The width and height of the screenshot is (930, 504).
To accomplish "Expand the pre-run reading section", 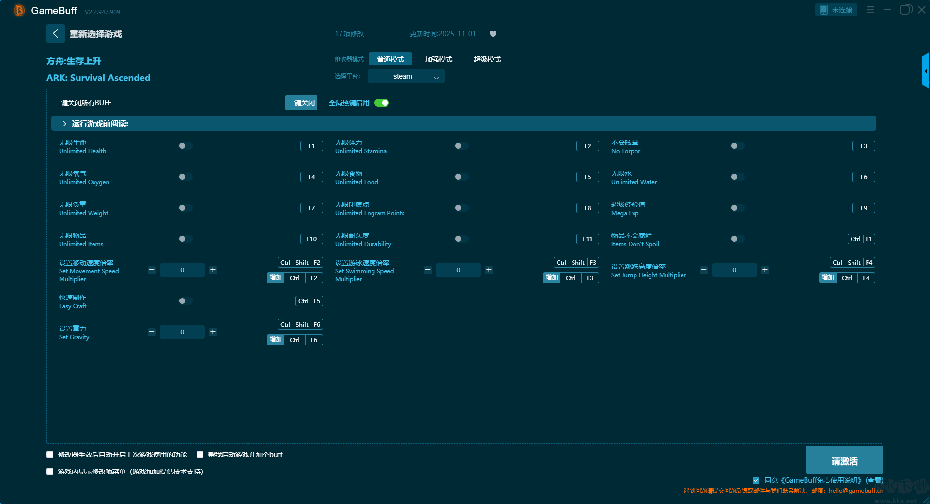I will pyautogui.click(x=64, y=124).
